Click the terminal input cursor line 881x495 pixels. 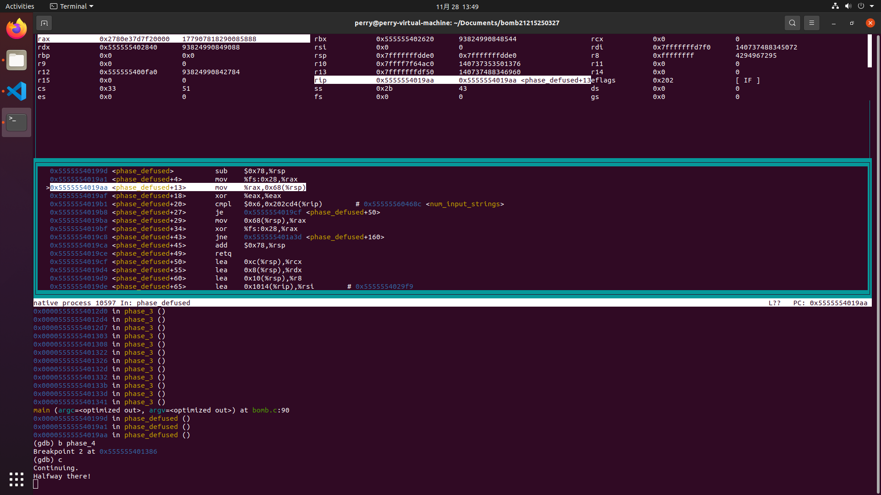coord(36,484)
